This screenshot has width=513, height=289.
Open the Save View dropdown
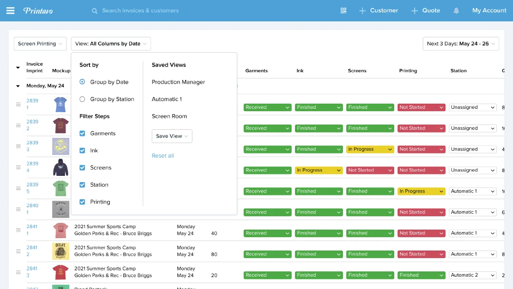[x=172, y=136]
